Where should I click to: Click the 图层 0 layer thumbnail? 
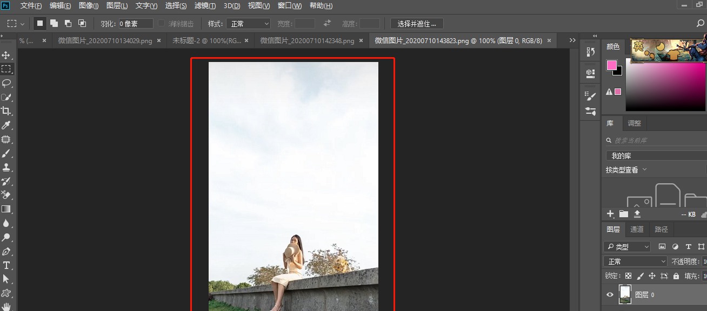click(x=625, y=294)
